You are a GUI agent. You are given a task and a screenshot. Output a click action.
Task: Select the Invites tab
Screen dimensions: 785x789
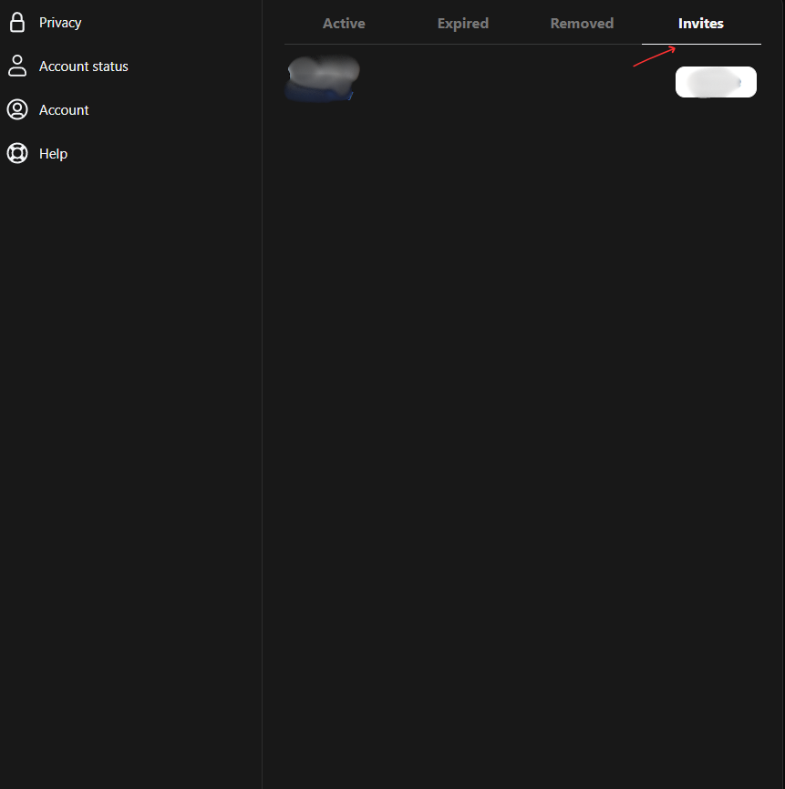700,24
